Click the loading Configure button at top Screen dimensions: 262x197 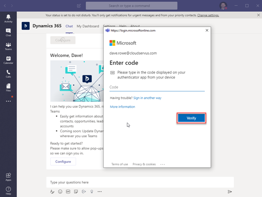[x=63, y=40]
